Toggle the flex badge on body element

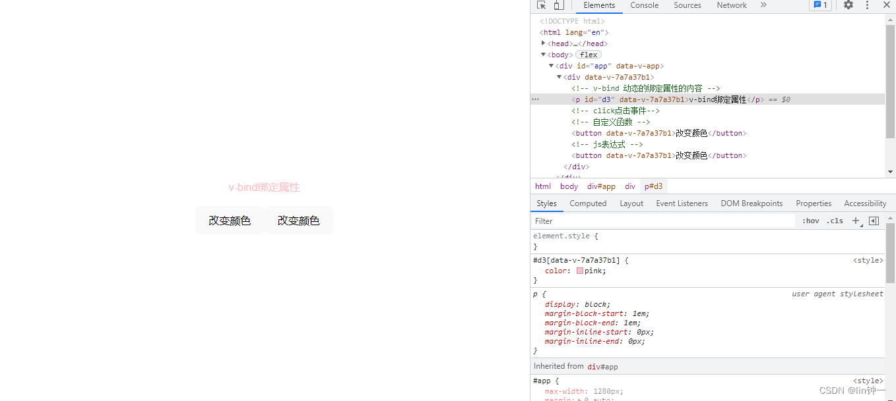589,55
